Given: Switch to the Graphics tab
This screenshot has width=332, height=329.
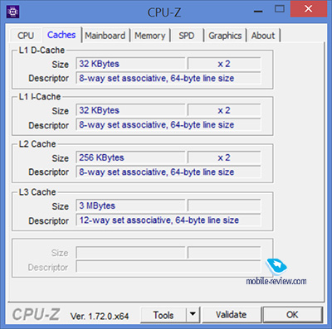Looking at the screenshot, I should tap(225, 36).
